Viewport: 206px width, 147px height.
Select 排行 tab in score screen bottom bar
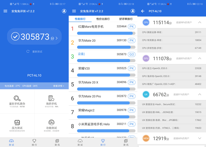[34, 142]
